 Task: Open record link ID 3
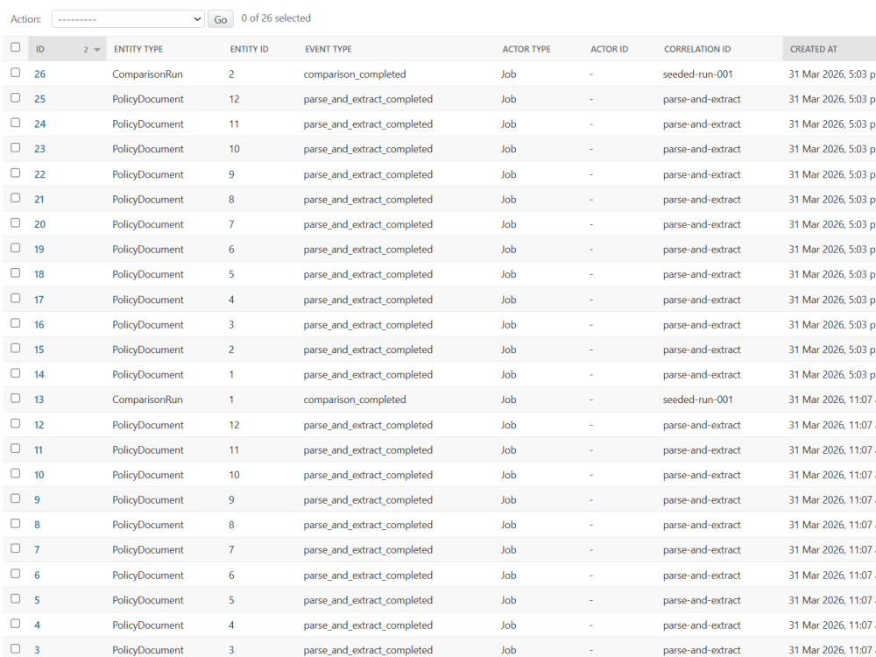pos(37,650)
